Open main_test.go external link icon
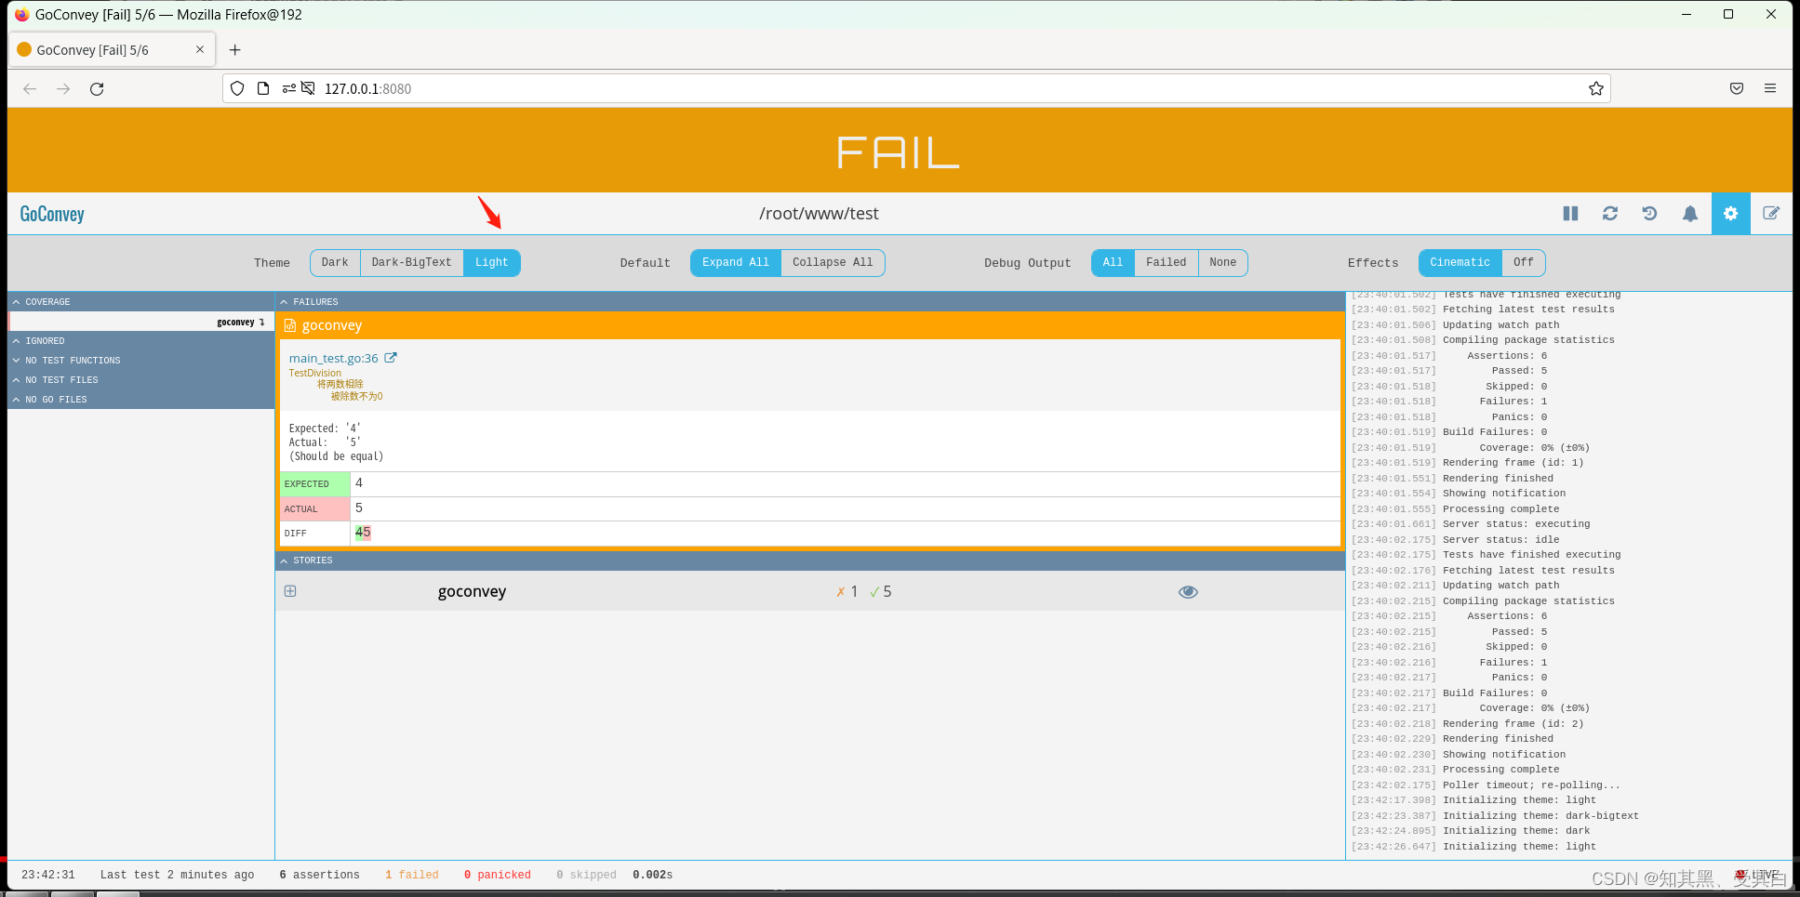Screen dimensions: 1800x897 click(x=391, y=358)
